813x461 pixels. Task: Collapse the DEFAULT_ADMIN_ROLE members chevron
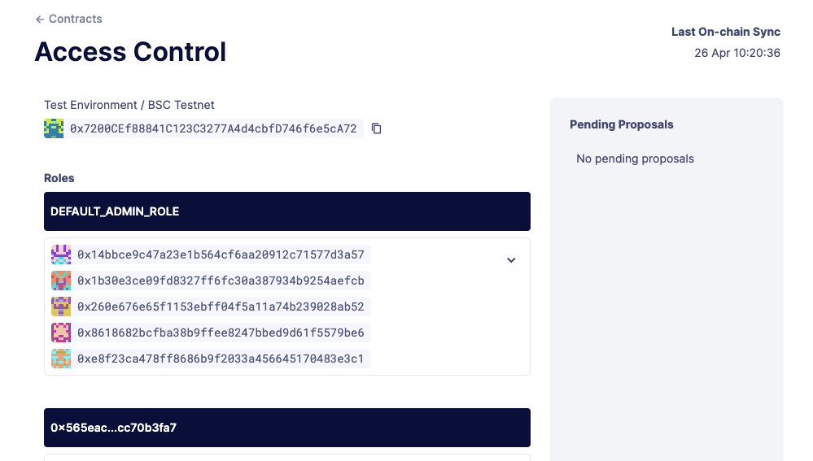click(511, 260)
